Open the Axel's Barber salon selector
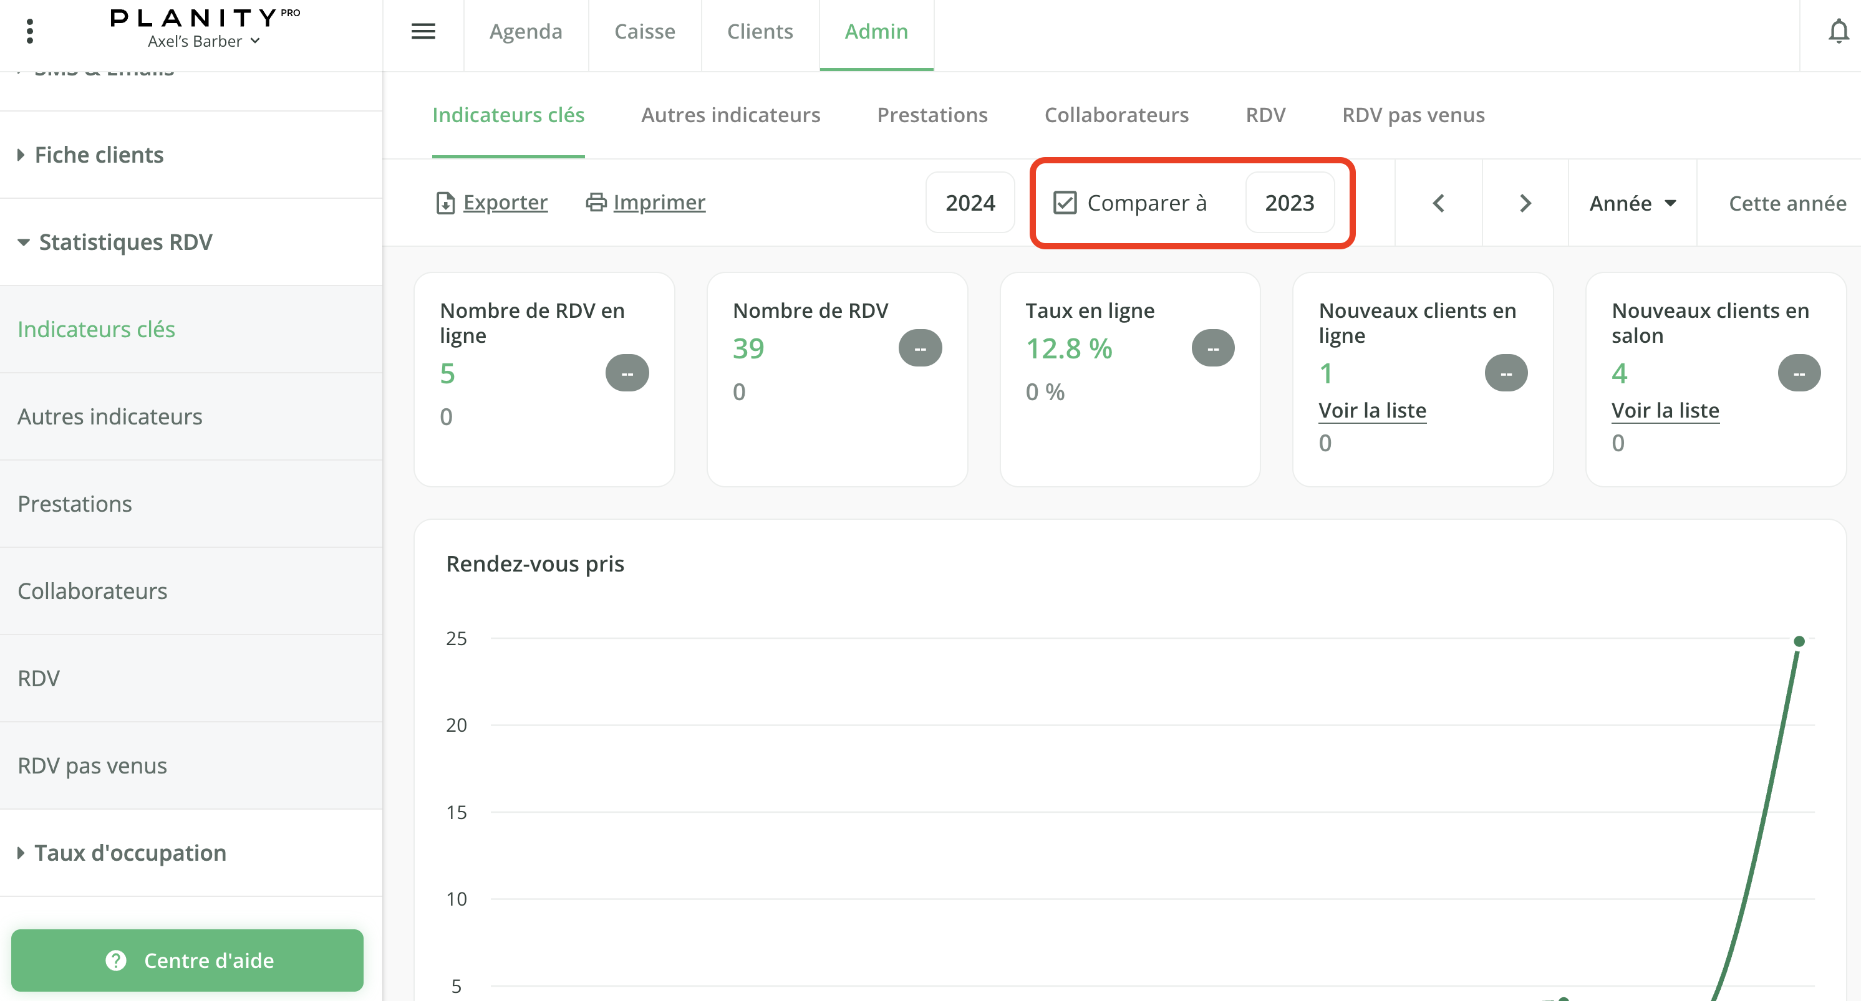 pos(203,41)
